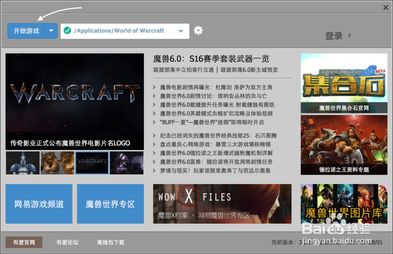The image size is (393, 254).
Task: Open the 德拉诺之王资料专题 banner
Action: pos(344,145)
